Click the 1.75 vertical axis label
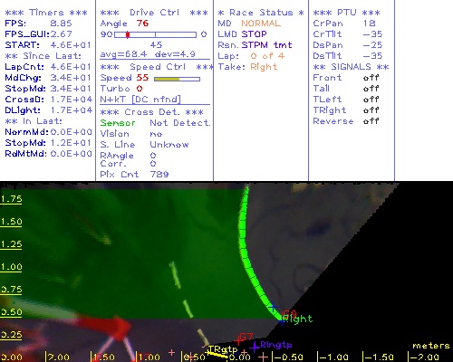This screenshot has height=362, width=453. tap(11, 199)
